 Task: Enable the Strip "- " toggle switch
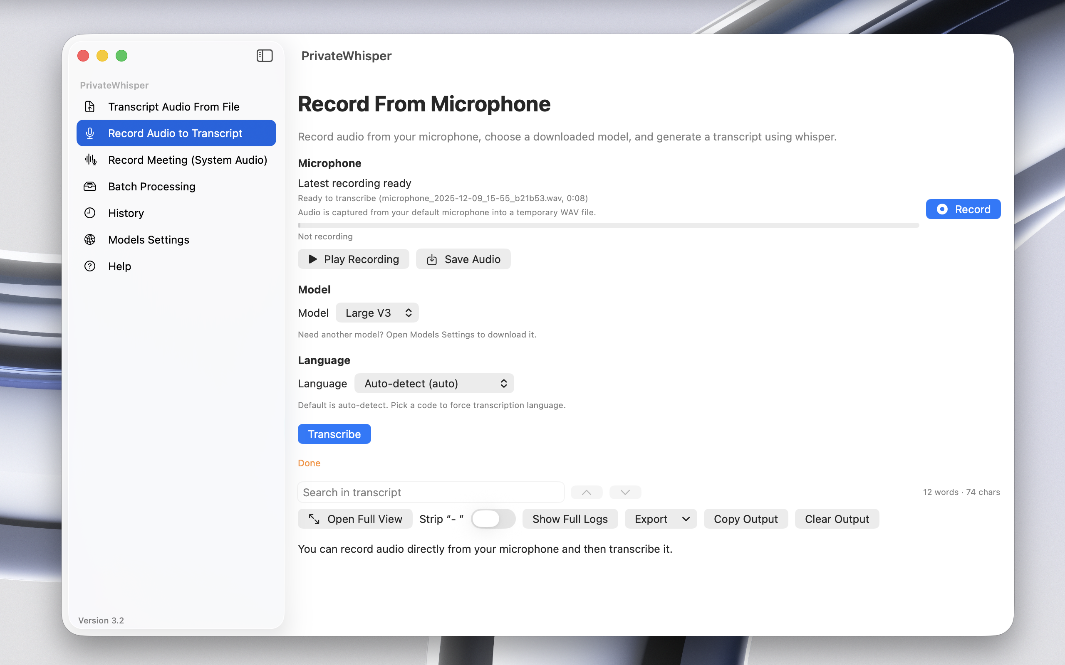tap(493, 519)
